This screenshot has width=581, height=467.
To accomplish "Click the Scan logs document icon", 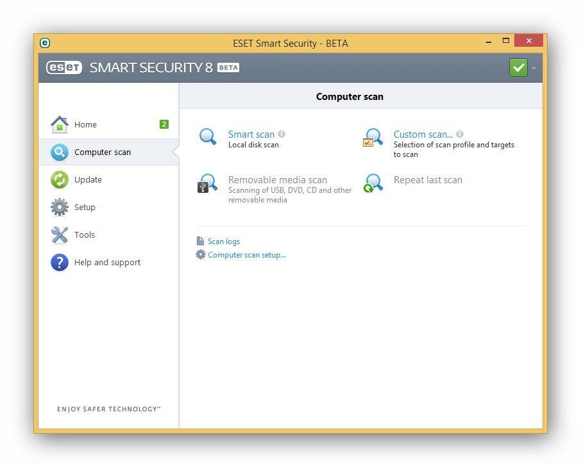I will click(x=200, y=241).
